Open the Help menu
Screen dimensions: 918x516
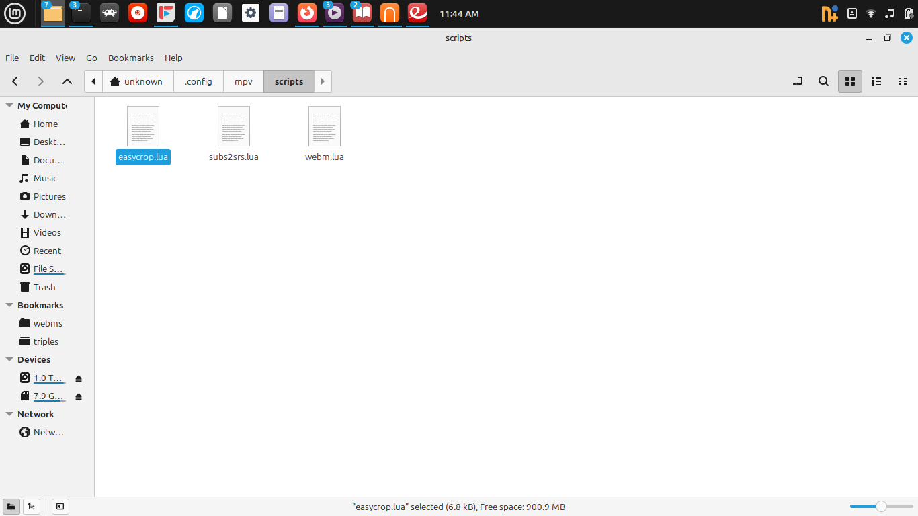(173, 58)
